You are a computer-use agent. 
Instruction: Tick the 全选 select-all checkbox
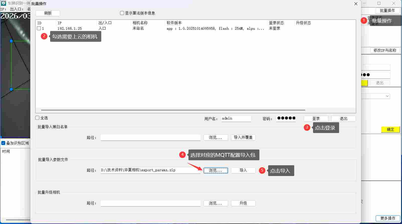click(x=37, y=118)
